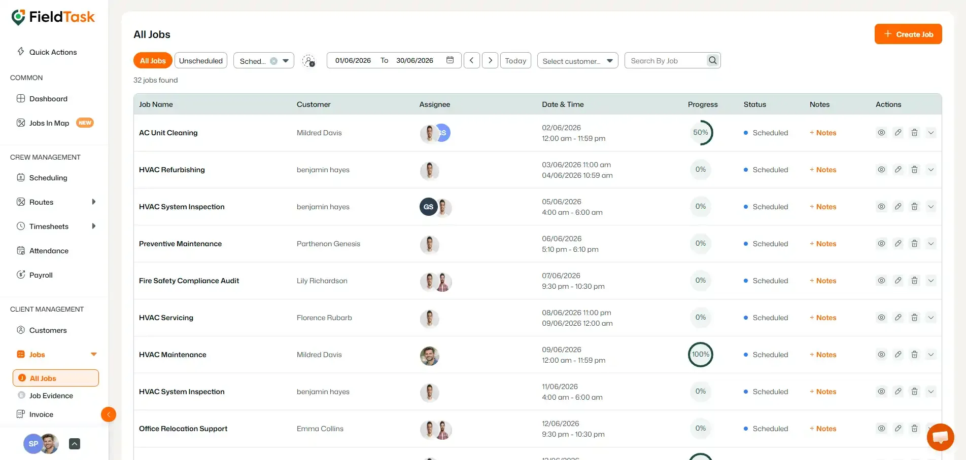Edit the AC Unit Cleaning job
Viewport: 966px width, 460px height.
[898, 133]
